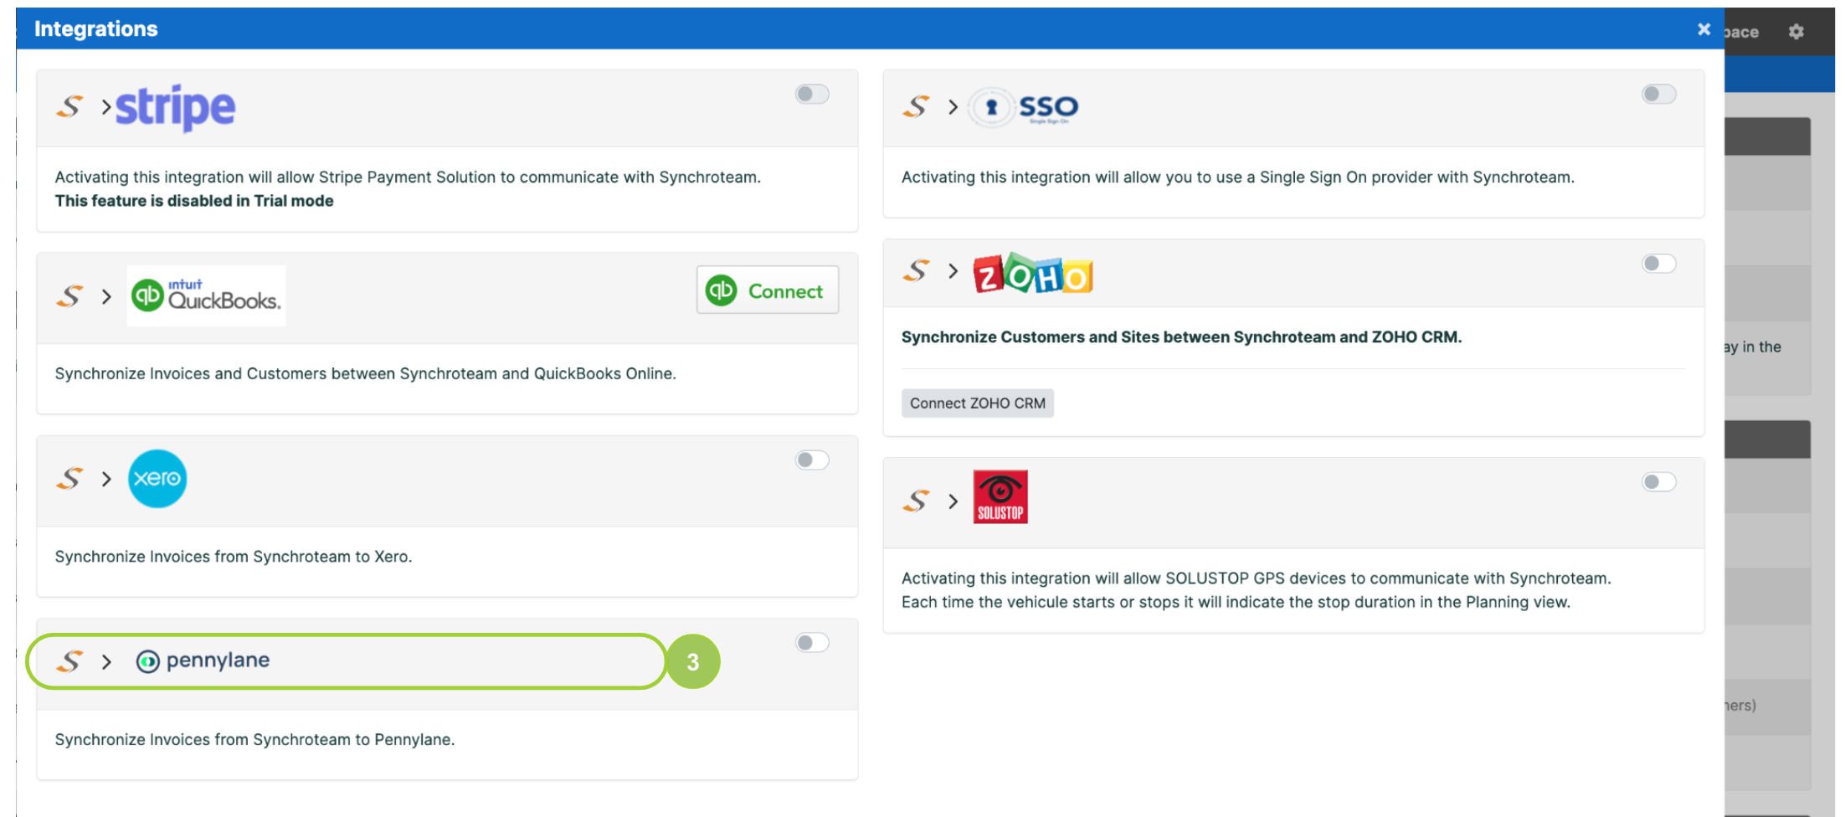Viewport: 1845px width, 817px height.
Task: Enable the Stripe integration toggle
Action: pyautogui.click(x=812, y=94)
